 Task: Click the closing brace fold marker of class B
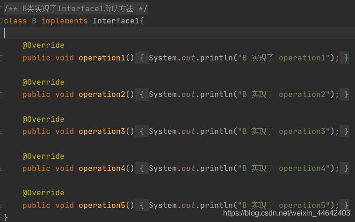1,216
